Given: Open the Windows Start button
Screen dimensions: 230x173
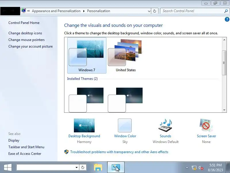Looking at the screenshot, I should click(8, 168).
